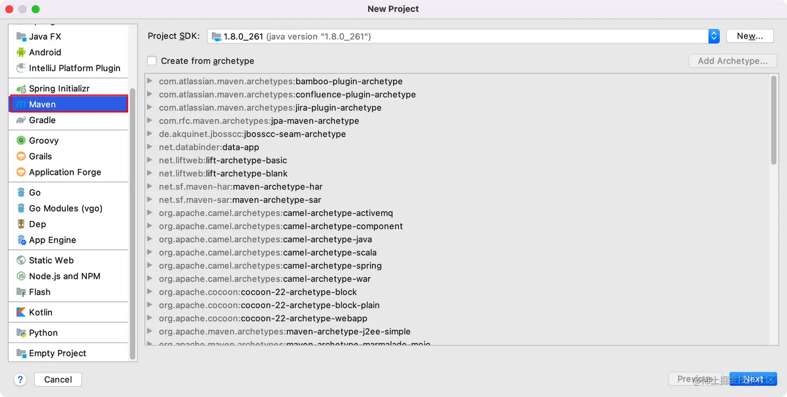
Task: Select maven-archetype-j2ee-simple row
Action: [x=458, y=332]
